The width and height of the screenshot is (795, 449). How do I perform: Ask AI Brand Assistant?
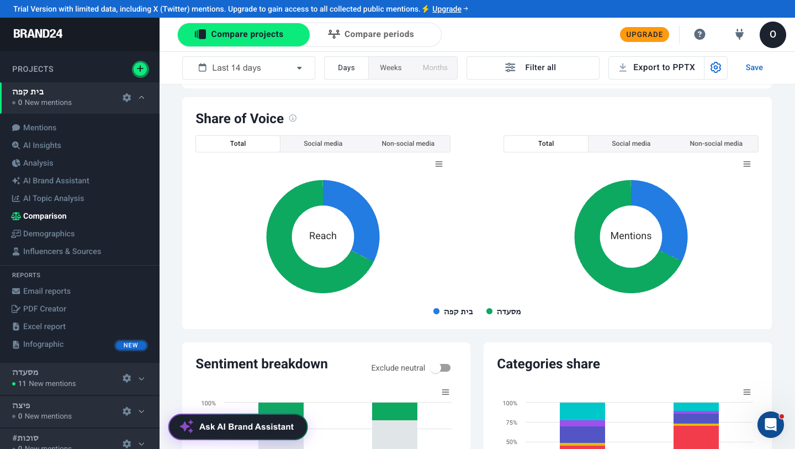click(238, 427)
